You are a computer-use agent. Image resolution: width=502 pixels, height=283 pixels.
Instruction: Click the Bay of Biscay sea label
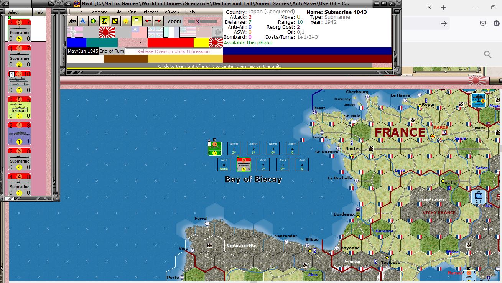(253, 179)
